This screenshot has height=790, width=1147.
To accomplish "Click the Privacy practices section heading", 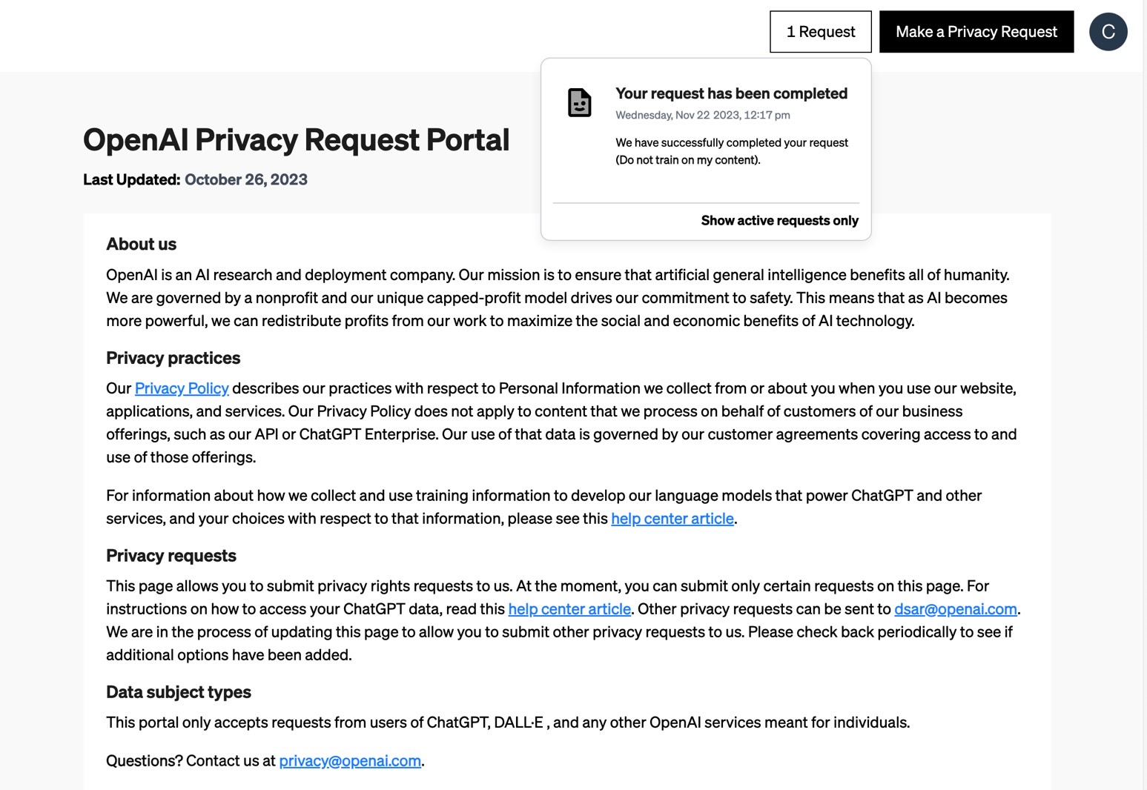I will click(x=173, y=359).
